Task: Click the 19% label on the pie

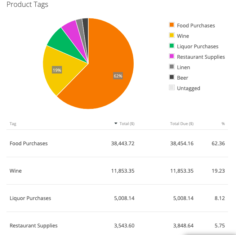Action: [x=57, y=70]
